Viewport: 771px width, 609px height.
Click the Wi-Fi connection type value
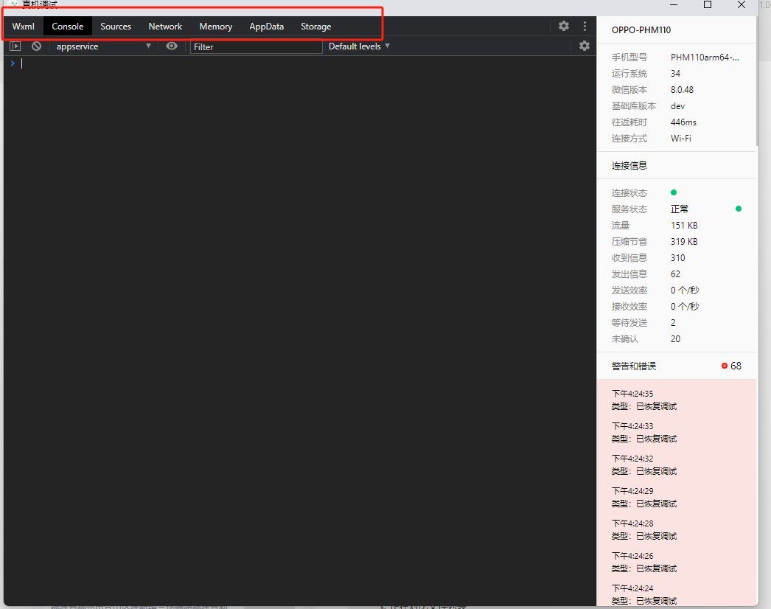[x=680, y=138]
